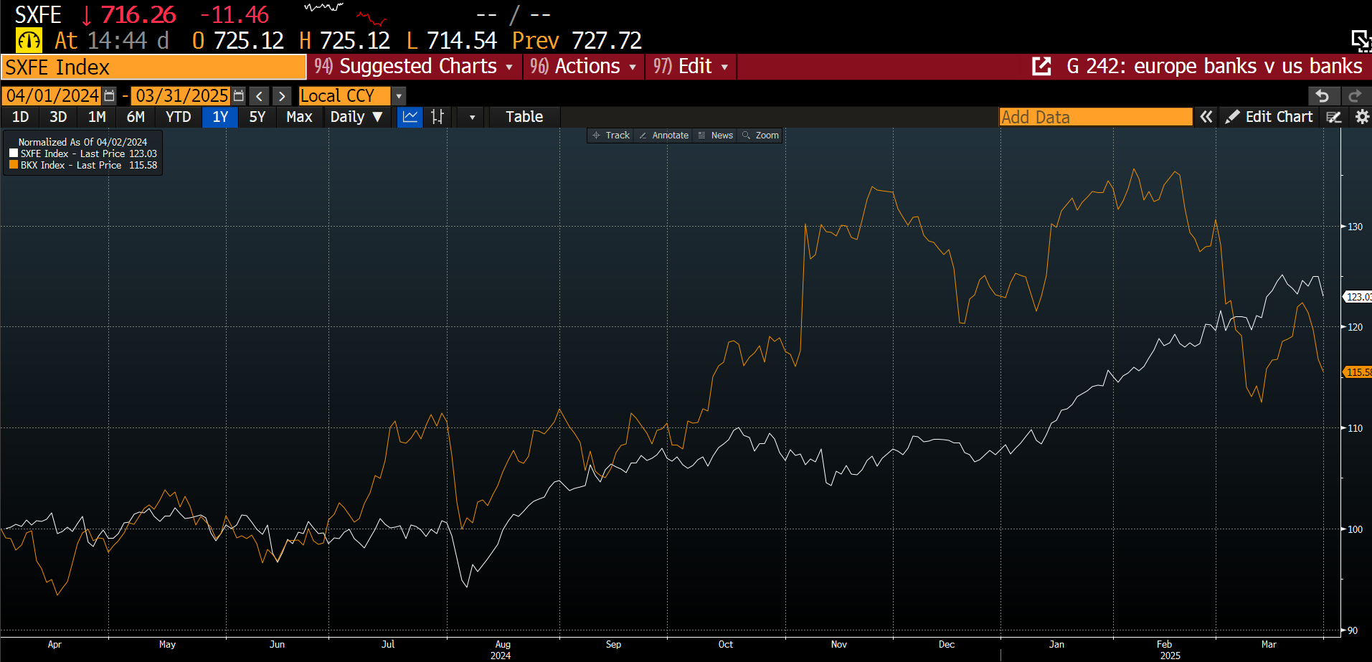Click the annotation pencil icon next to gear
This screenshot has width=1372, height=662.
pyautogui.click(x=1334, y=117)
